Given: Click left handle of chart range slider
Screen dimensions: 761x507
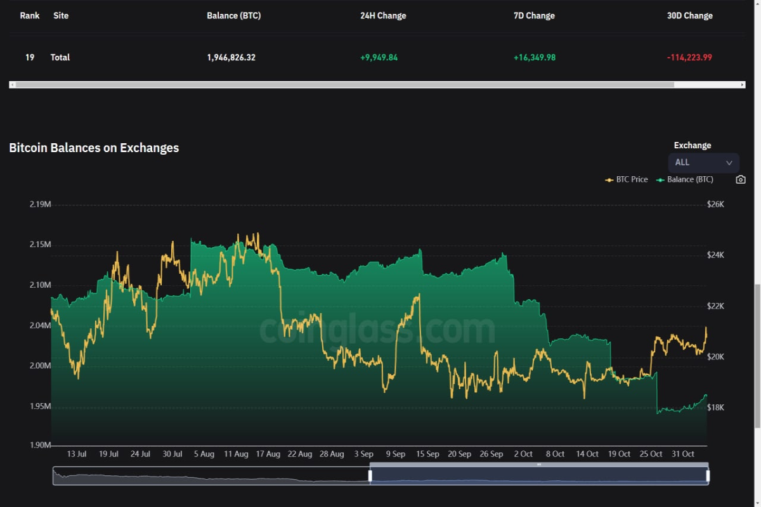Looking at the screenshot, I should tap(370, 475).
